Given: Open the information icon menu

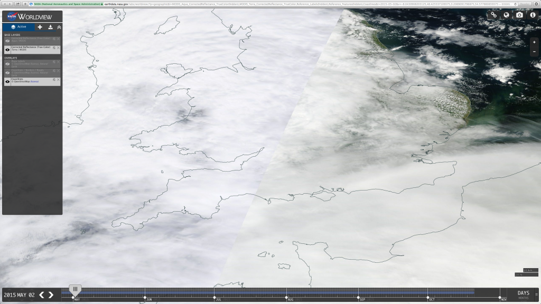Looking at the screenshot, I should pyautogui.click(x=533, y=15).
